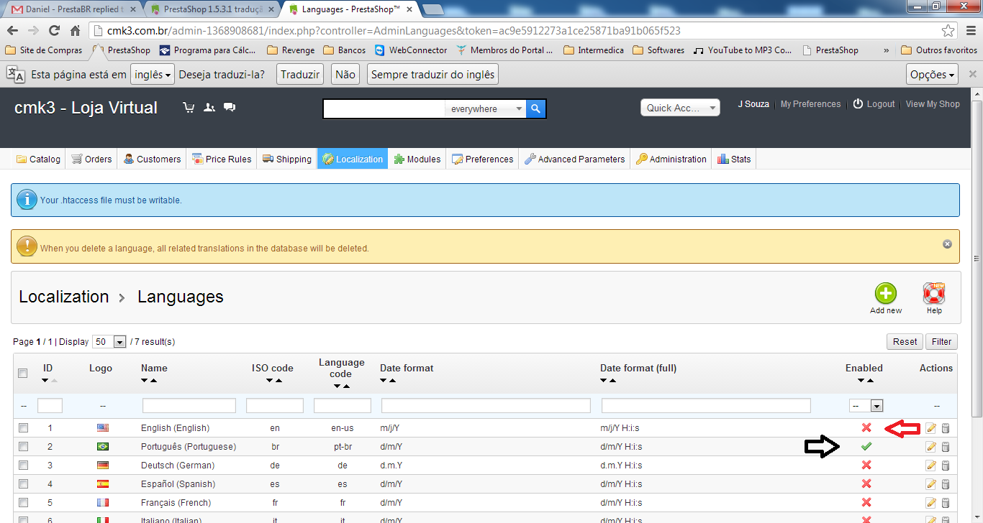Image resolution: width=983 pixels, height=523 pixels.
Task: Disable Português via green check mark
Action: click(x=866, y=447)
